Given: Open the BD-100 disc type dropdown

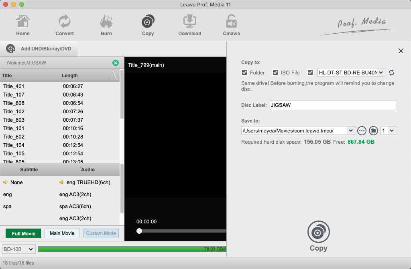Looking at the screenshot, I should [19, 249].
